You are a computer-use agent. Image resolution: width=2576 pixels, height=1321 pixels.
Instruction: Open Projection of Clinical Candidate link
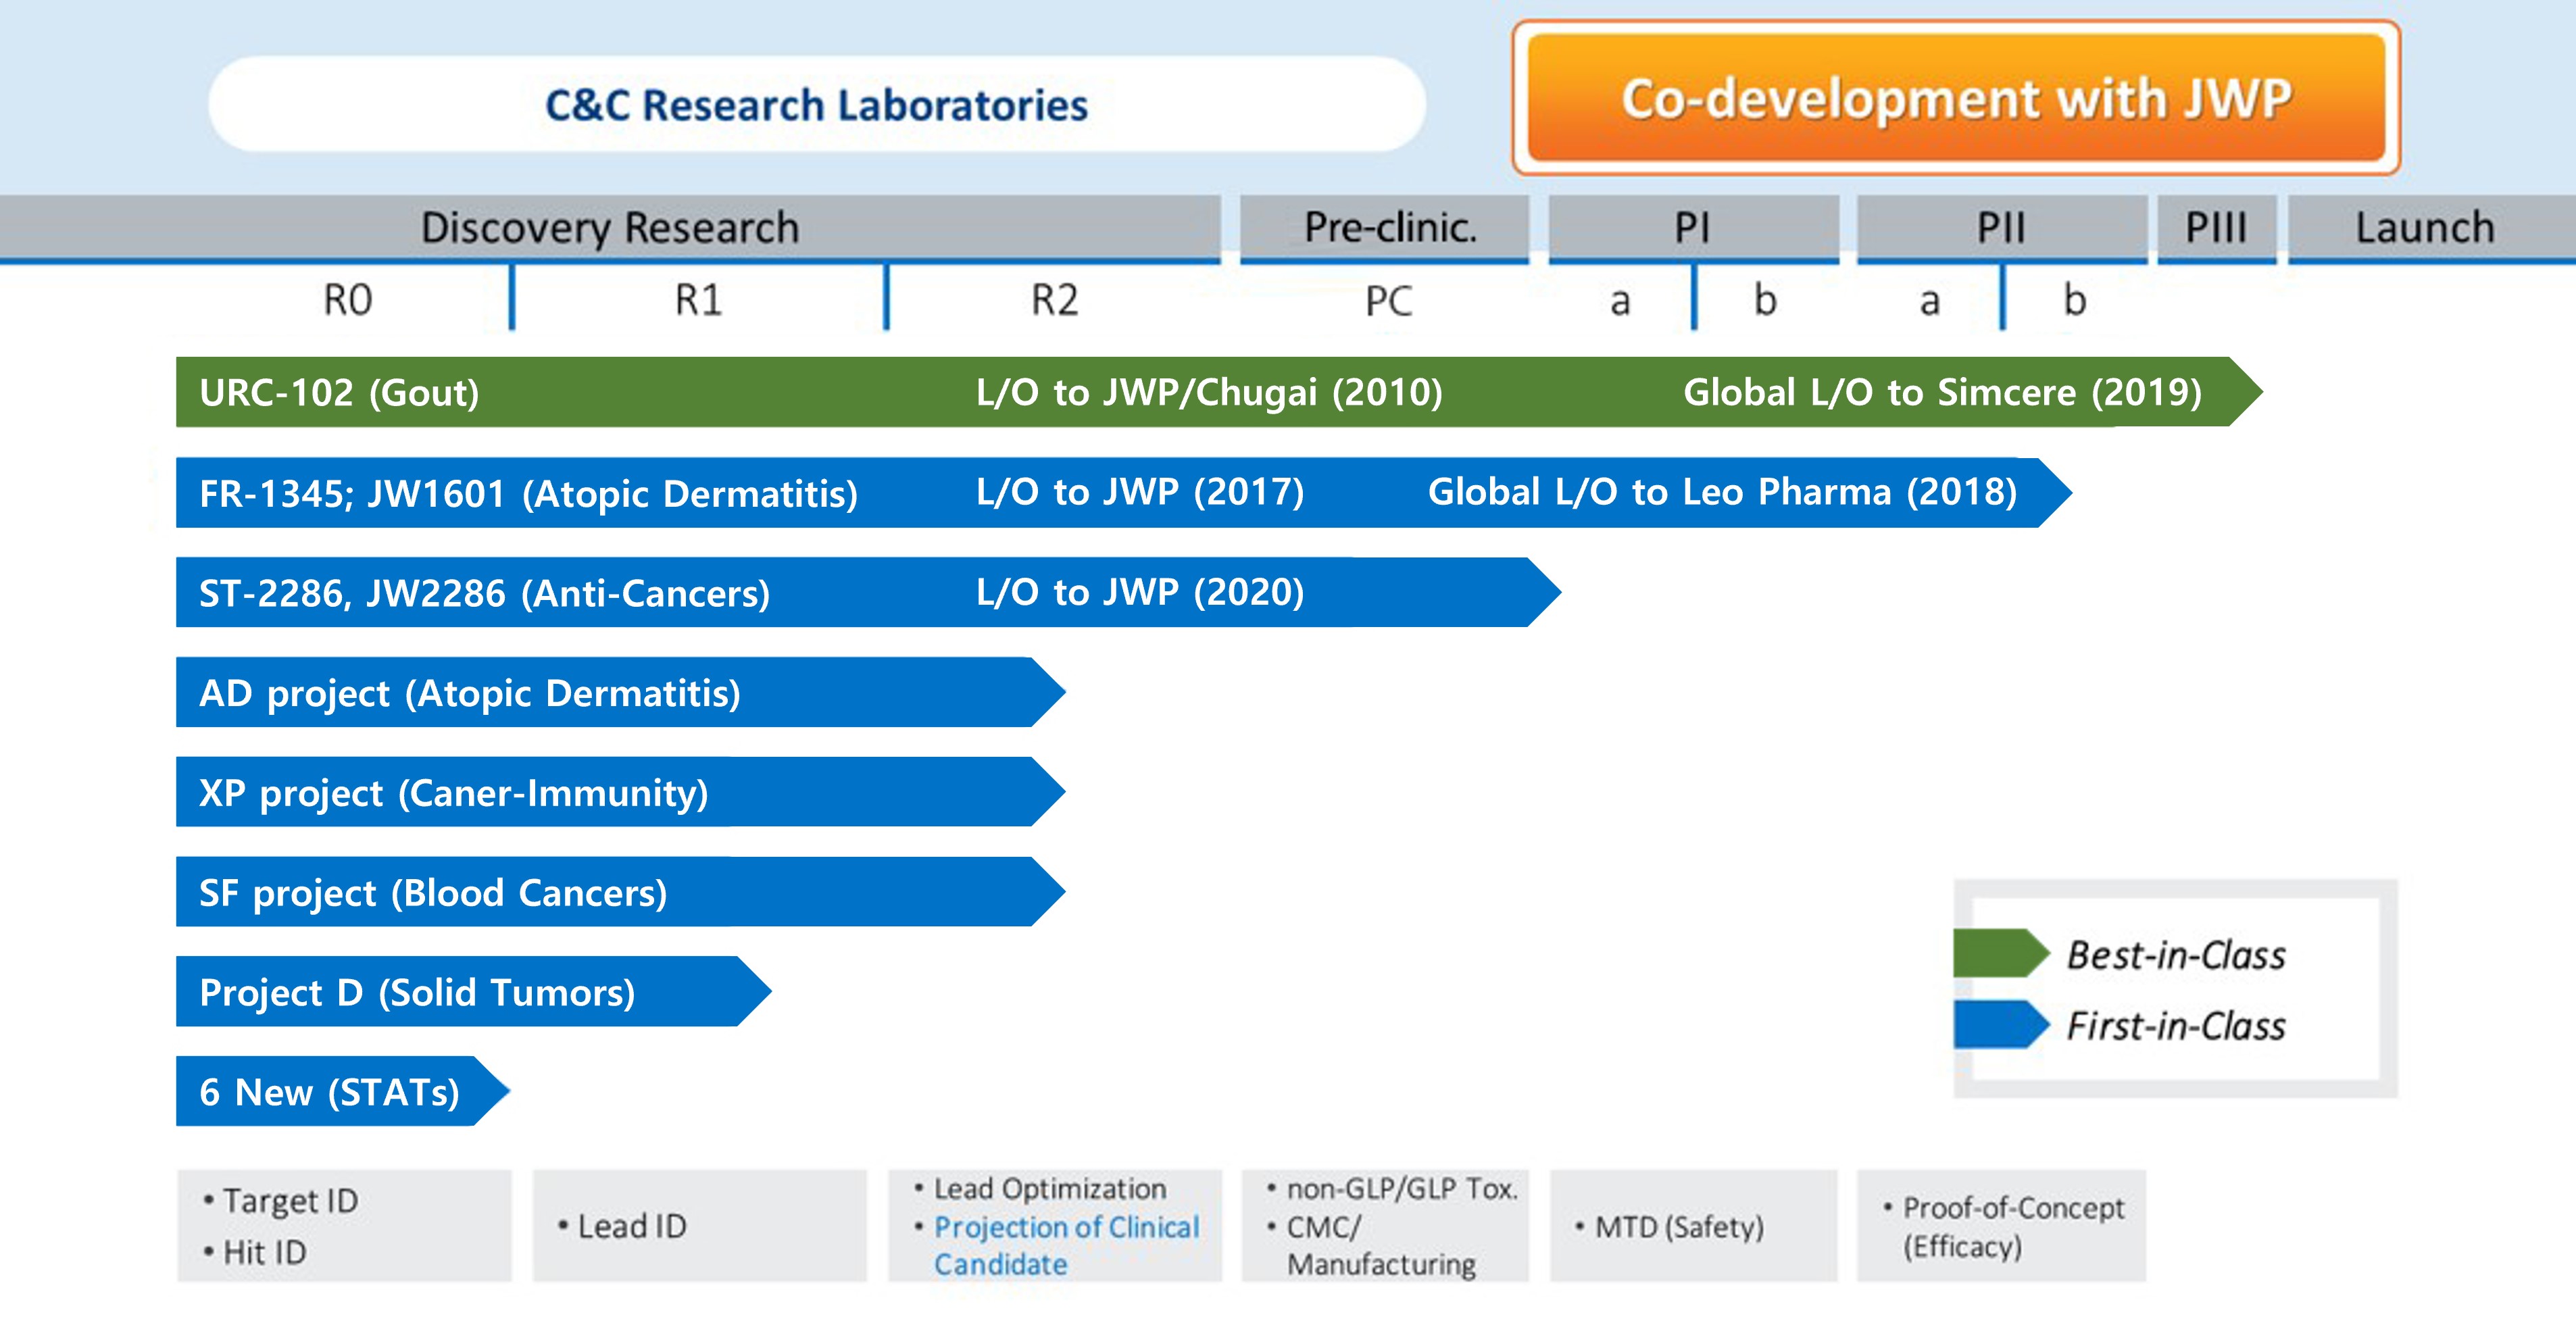point(1066,1245)
